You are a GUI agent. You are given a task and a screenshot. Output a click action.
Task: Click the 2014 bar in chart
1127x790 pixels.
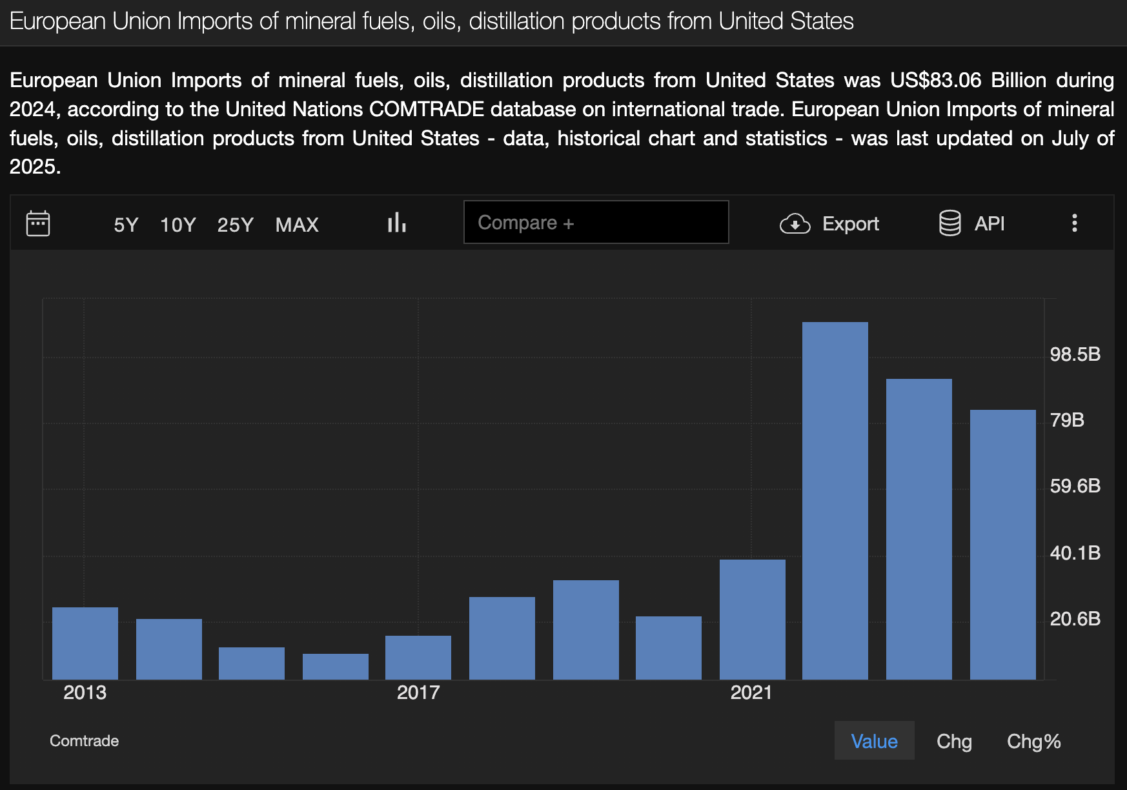pos(169,649)
